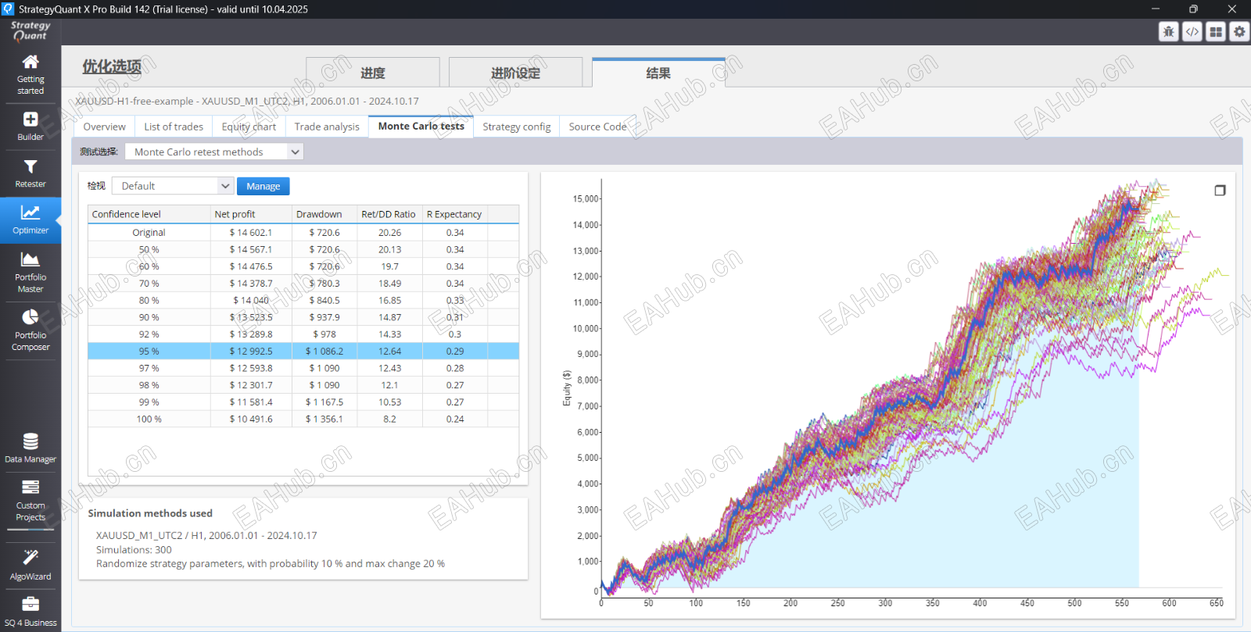Sort by Confidence level column header
Image resolution: width=1251 pixels, height=632 pixels.
149,214
